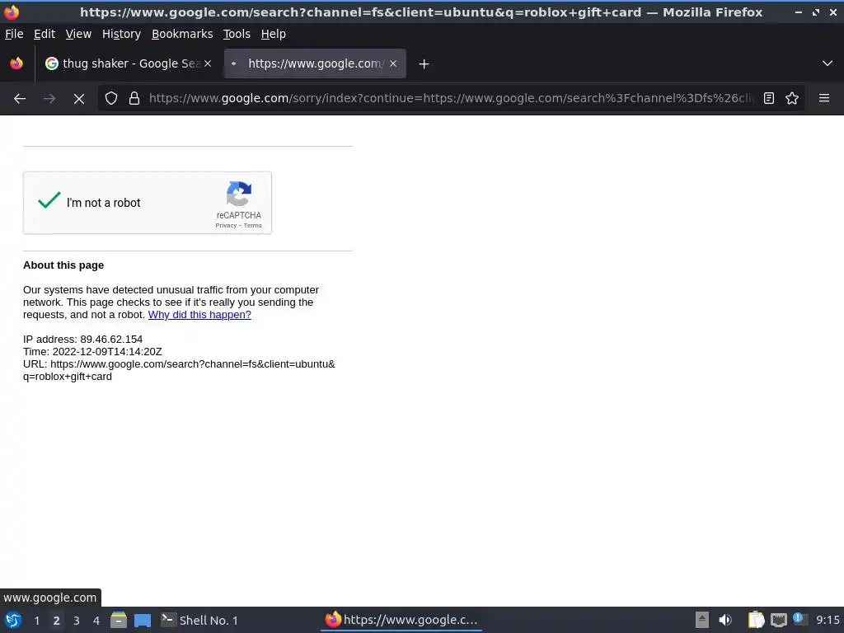The height and width of the screenshot is (633, 844).
Task: Bookmark this page with the star icon
Action: (792, 99)
